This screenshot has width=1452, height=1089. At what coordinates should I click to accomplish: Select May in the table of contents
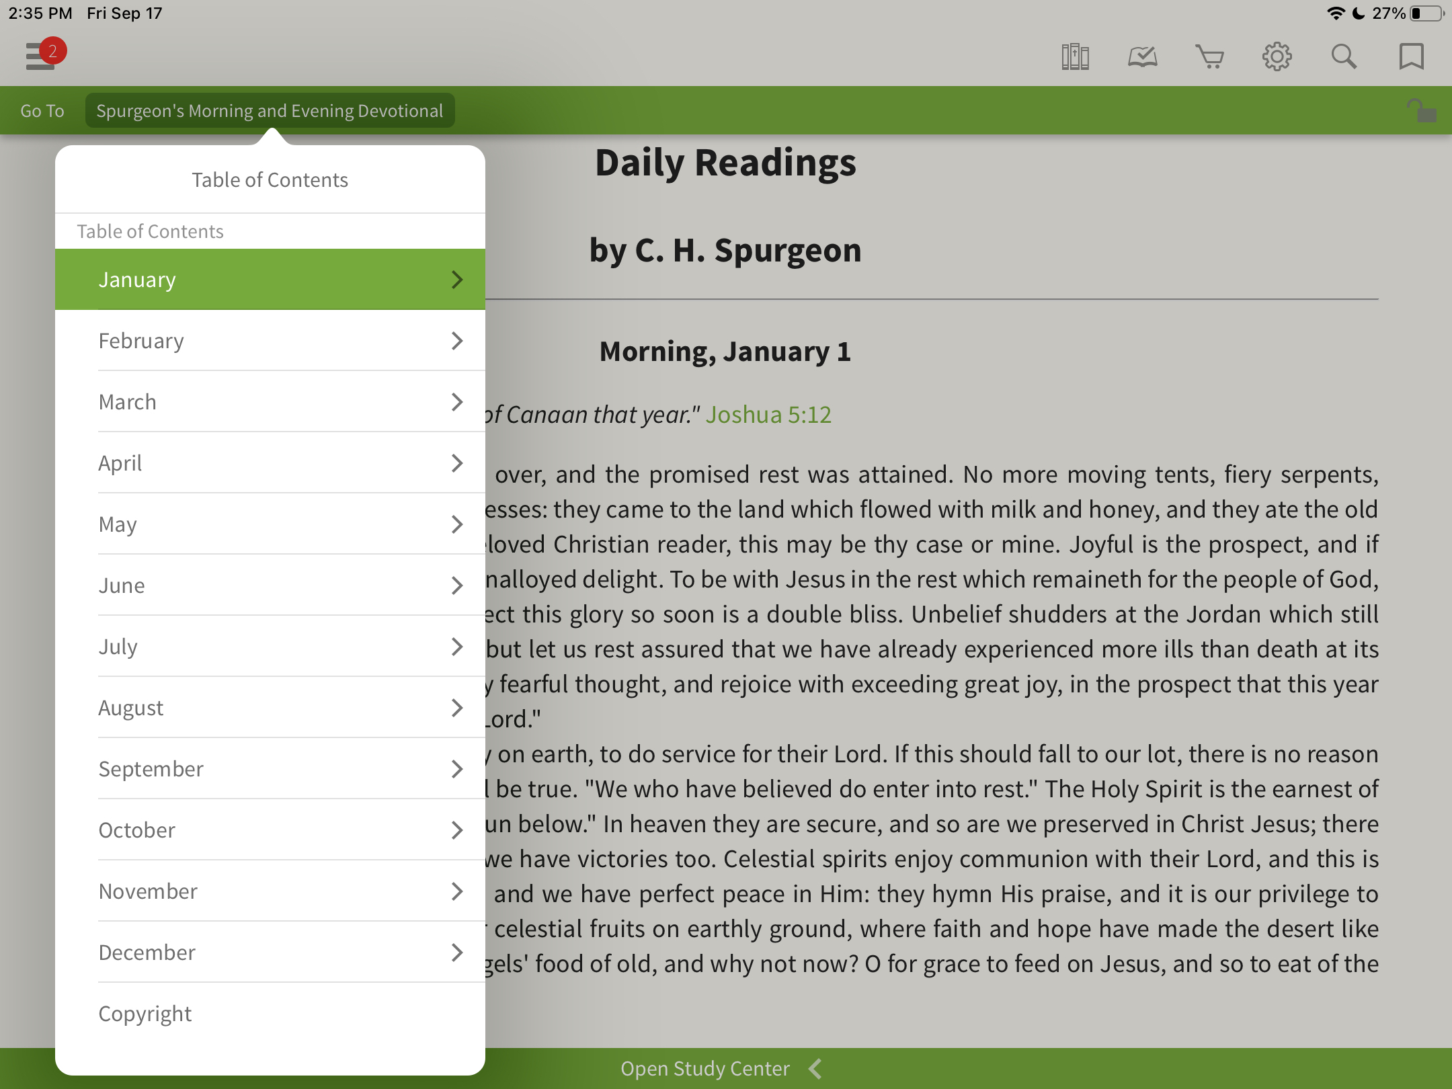(270, 524)
